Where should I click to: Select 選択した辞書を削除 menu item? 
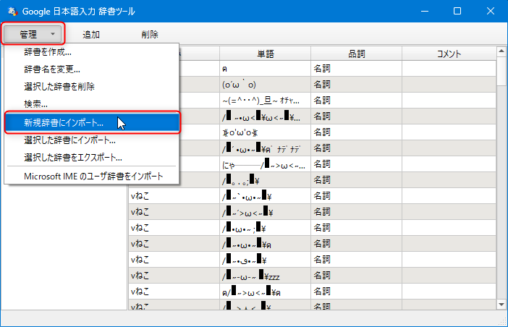click(91, 86)
